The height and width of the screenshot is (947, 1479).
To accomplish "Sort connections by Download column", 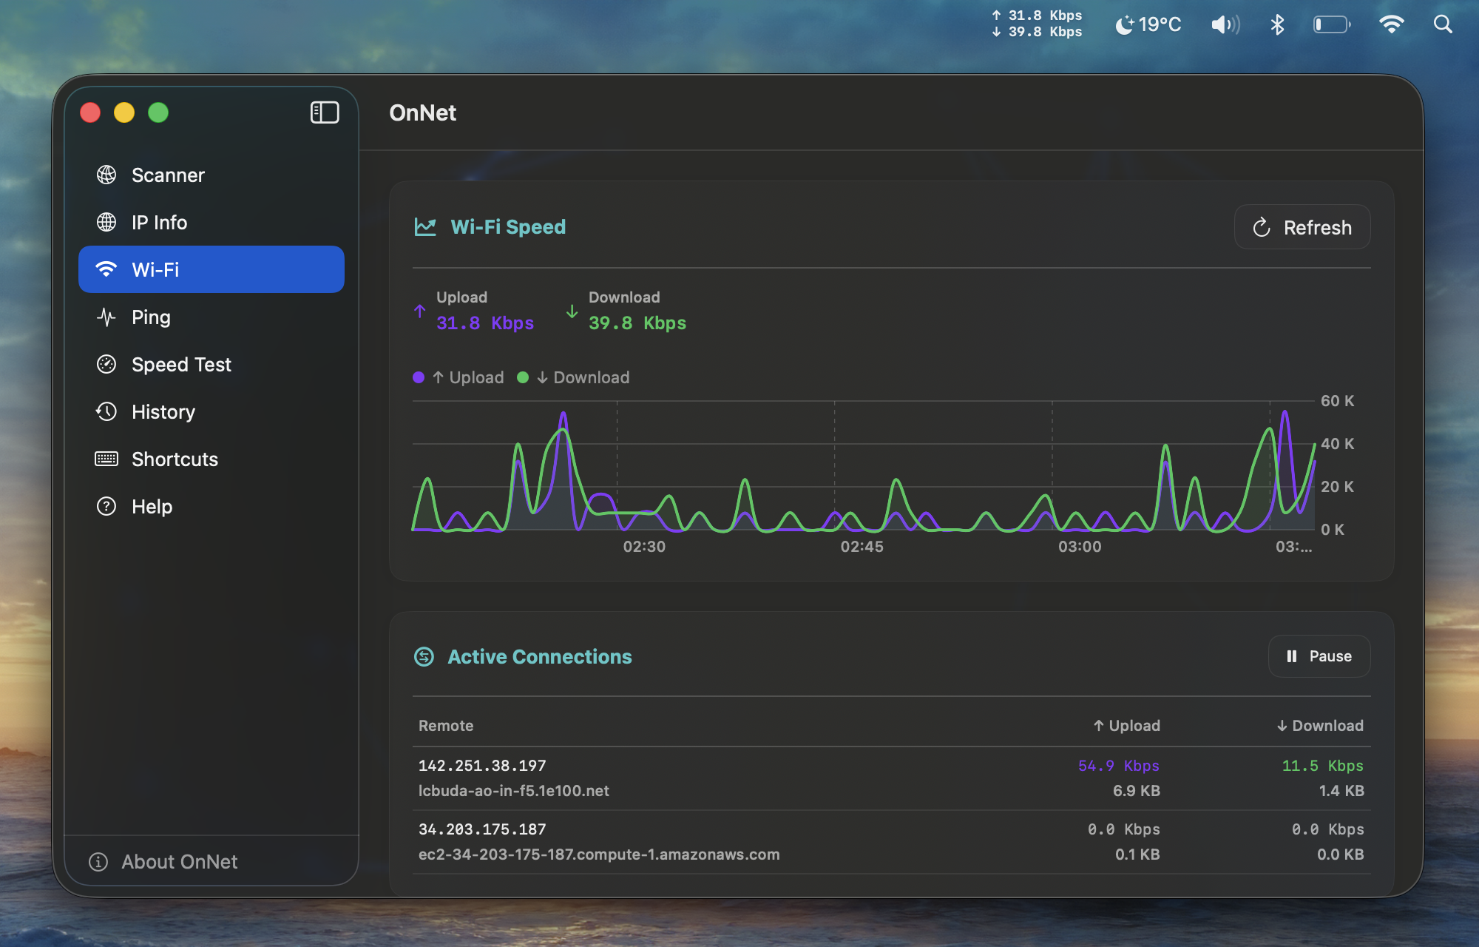I will 1320,726.
